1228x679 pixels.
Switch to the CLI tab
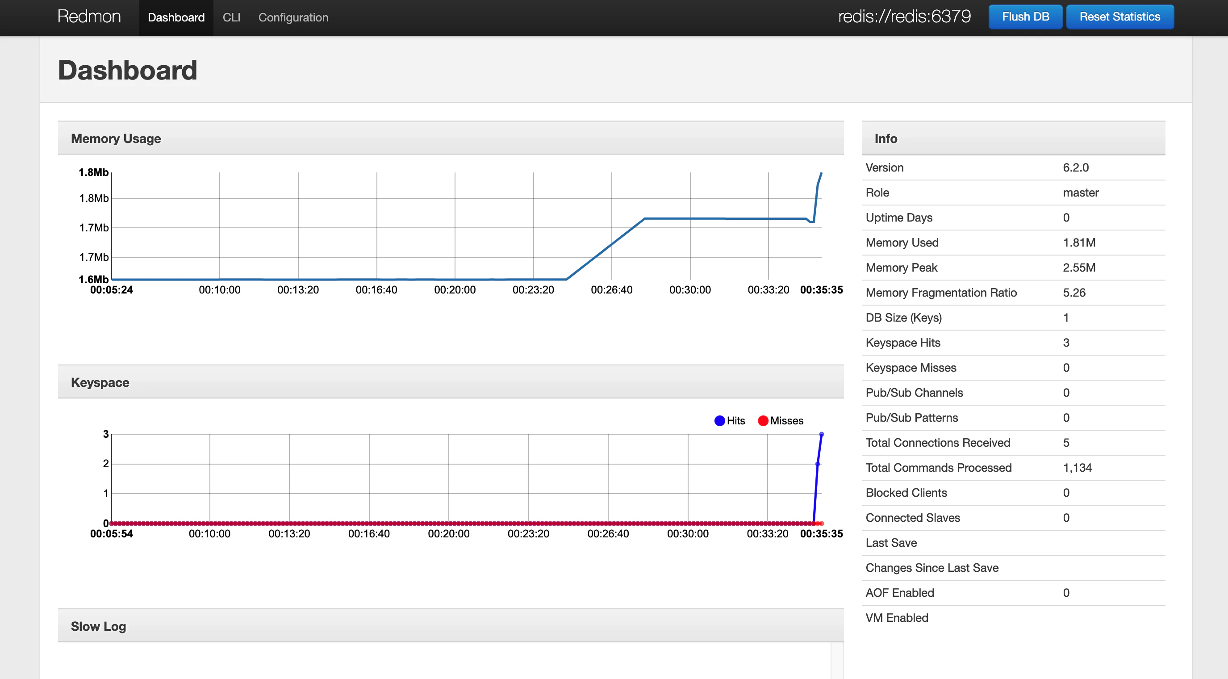tap(231, 17)
